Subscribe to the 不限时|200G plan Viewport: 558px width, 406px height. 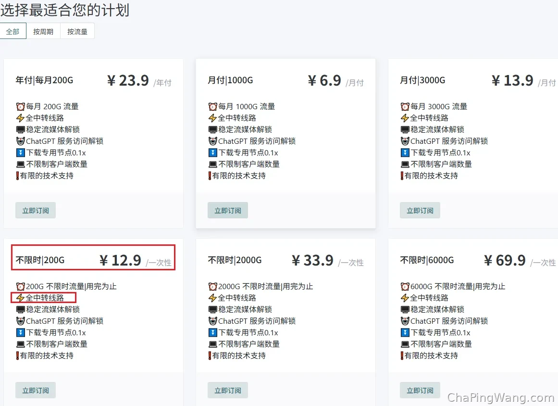[36, 390]
